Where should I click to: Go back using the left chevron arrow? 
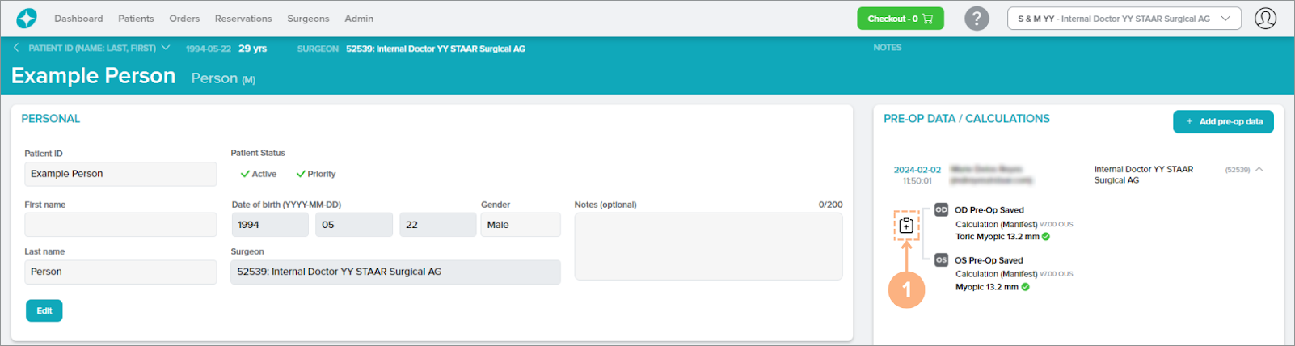(16, 48)
